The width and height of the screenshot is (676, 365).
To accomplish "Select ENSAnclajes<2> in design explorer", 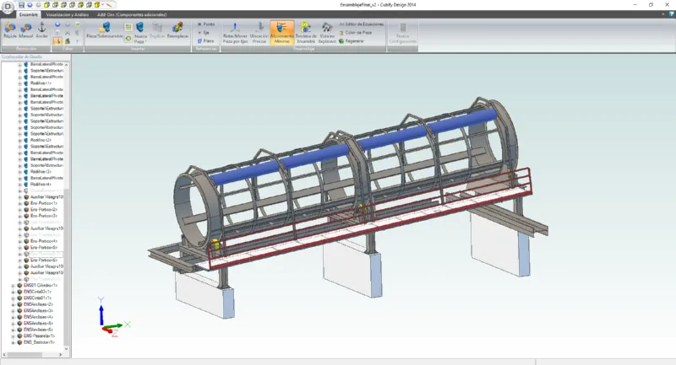I will [38, 304].
